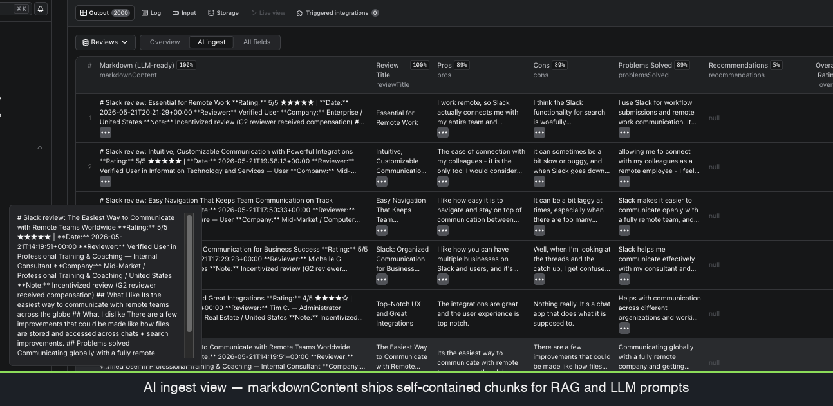Expand cons cell 'I think the Slack functionality'
The width and height of the screenshot is (833, 406).
click(x=539, y=133)
